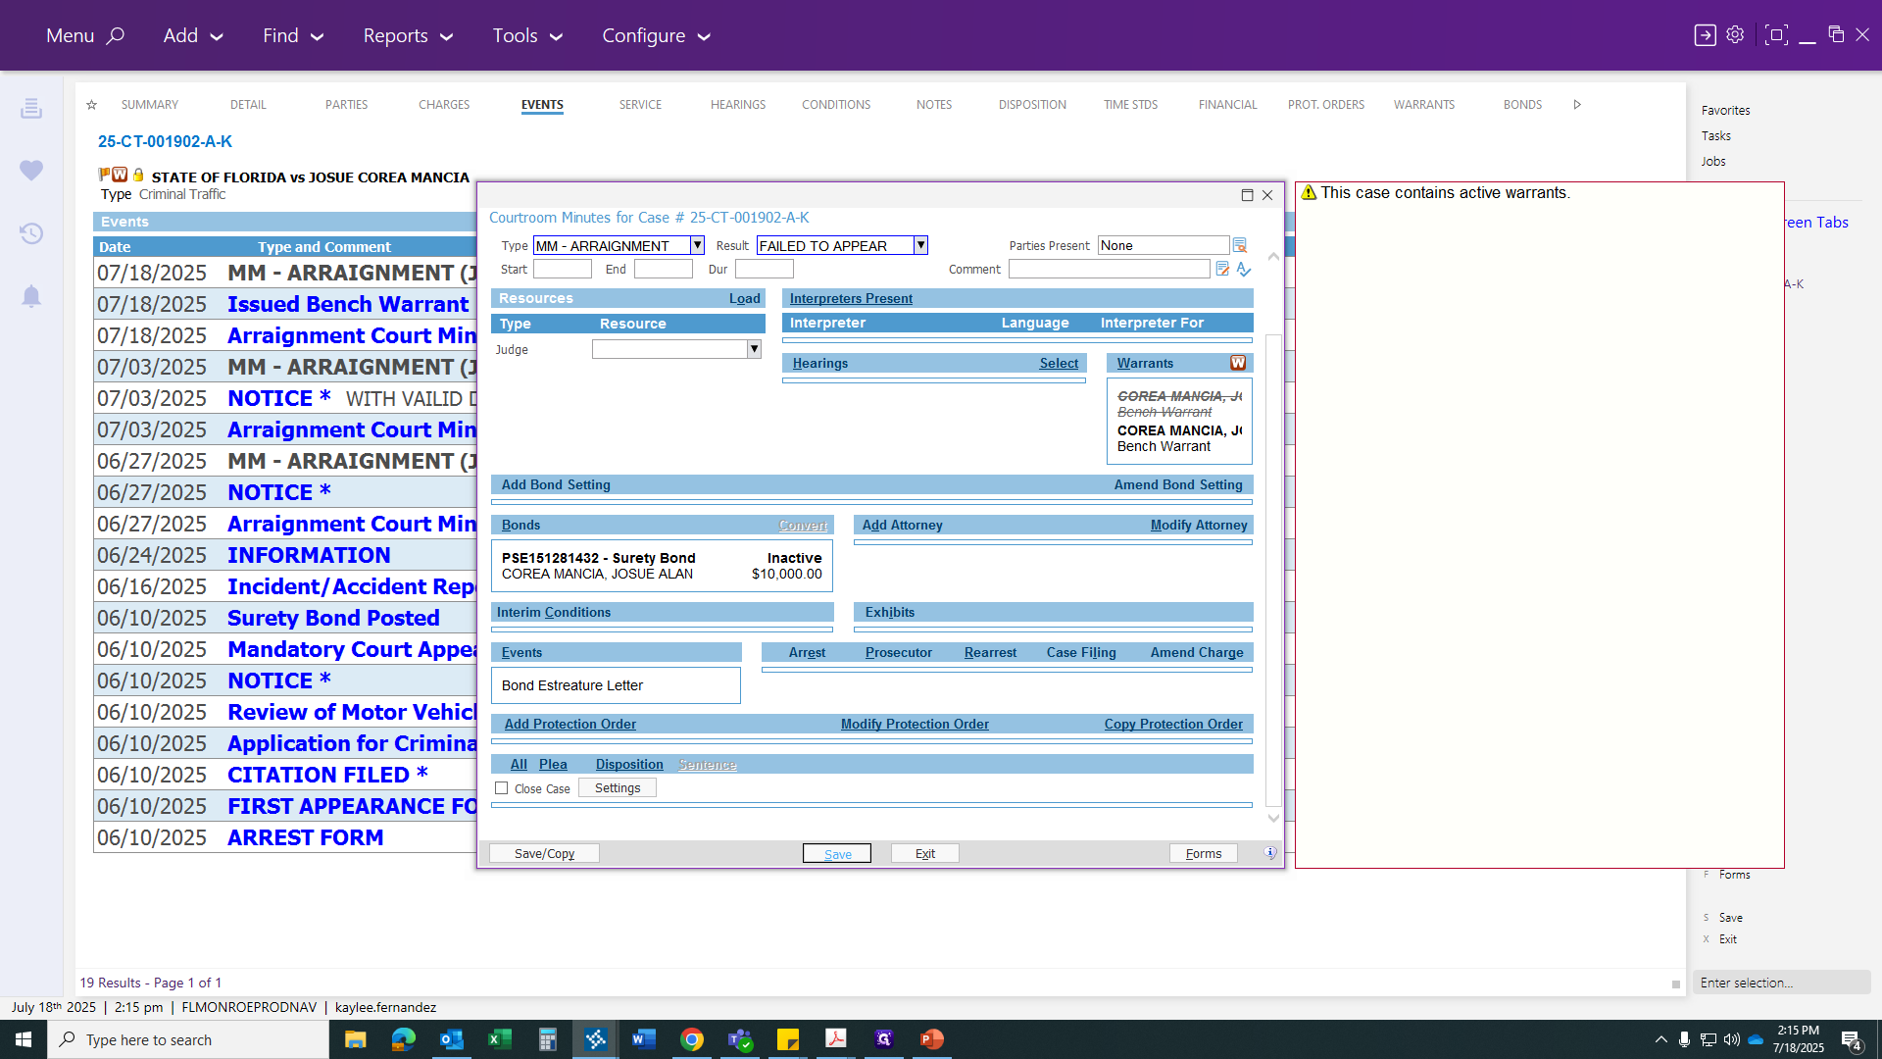
Task: Run spell check icon next to Comment
Action: pos(1244,269)
